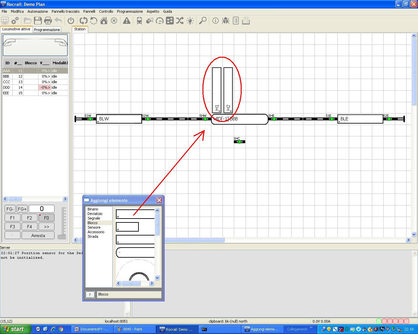This screenshot has width=418, height=334.
Task: Select Binario in Aggiungi elemento list
Action: pyautogui.click(x=93, y=209)
